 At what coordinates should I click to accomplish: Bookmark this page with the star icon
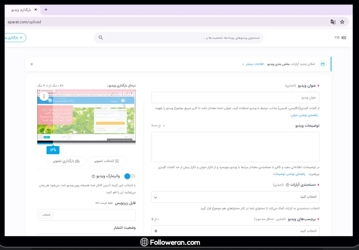(342, 22)
